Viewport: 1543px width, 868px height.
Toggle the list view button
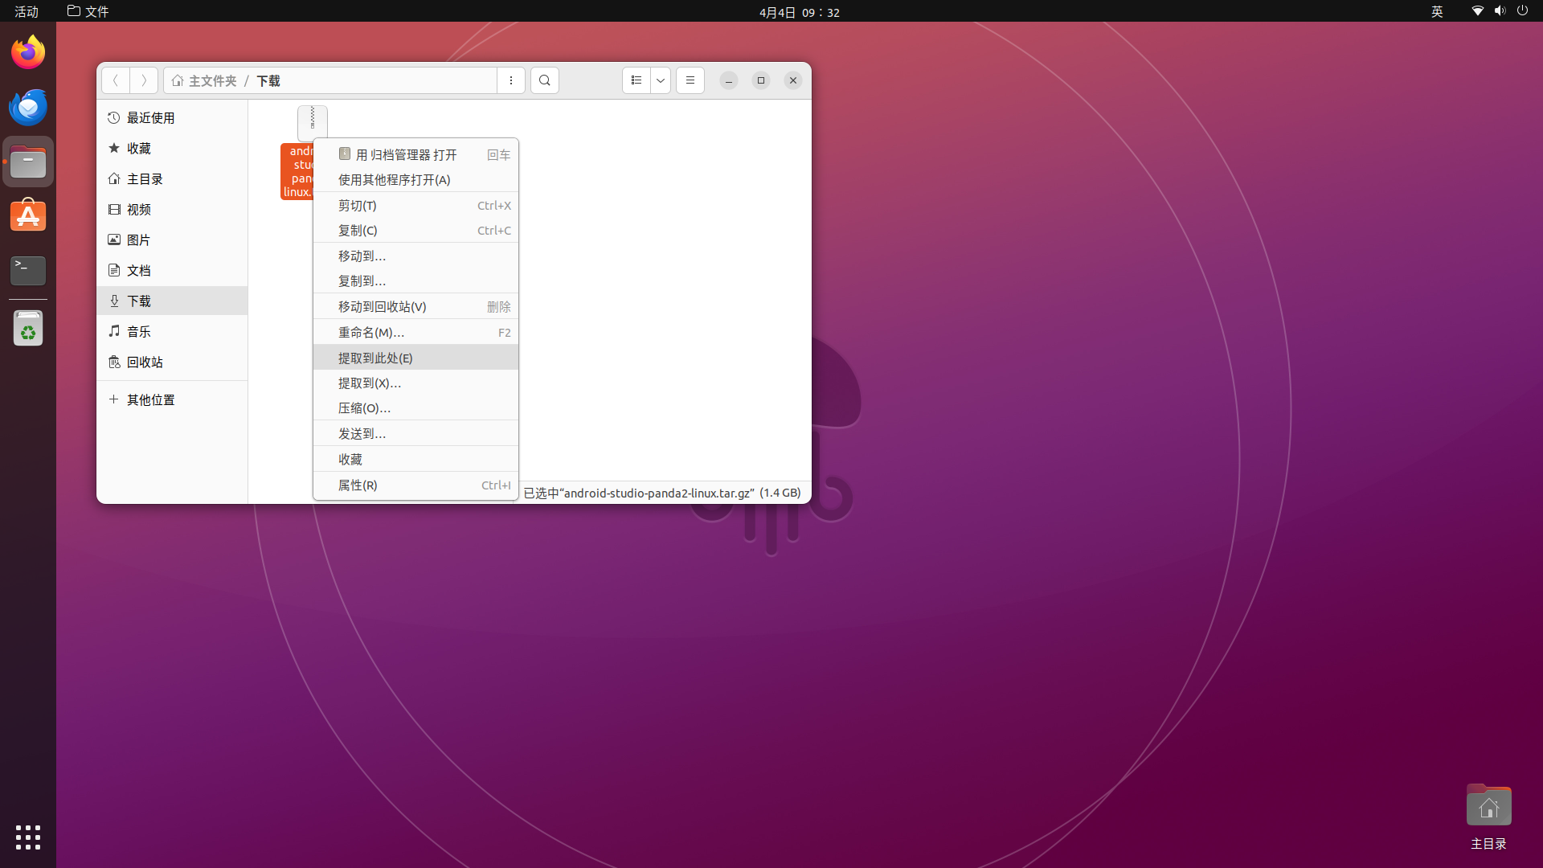click(636, 80)
